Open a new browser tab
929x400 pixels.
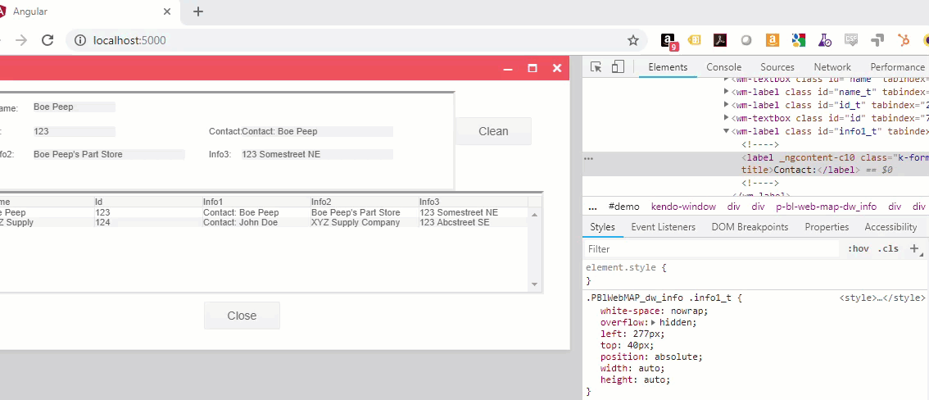(x=198, y=11)
